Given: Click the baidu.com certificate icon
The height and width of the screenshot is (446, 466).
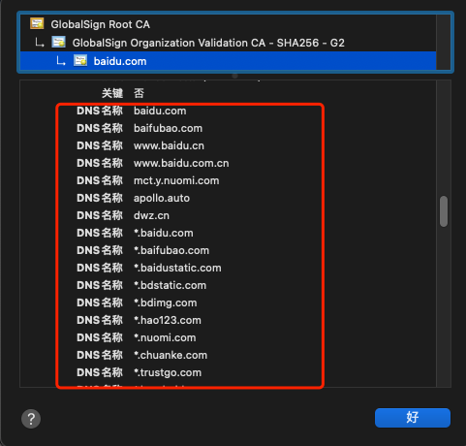Looking at the screenshot, I should (x=80, y=60).
